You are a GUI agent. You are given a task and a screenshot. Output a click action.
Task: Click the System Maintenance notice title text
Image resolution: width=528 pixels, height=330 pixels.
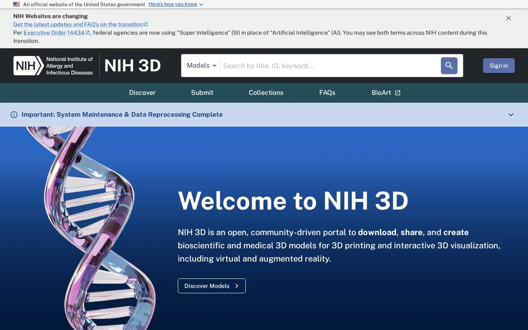point(122,115)
